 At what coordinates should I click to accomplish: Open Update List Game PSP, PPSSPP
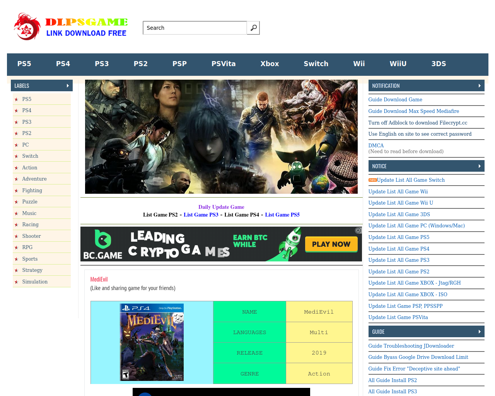pyautogui.click(x=405, y=306)
